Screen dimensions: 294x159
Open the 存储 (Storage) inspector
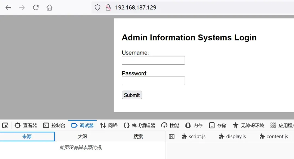point(218,125)
